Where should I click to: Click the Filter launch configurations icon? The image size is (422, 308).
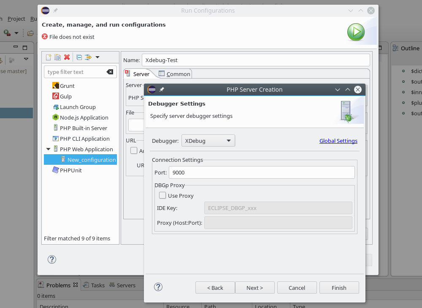click(x=88, y=57)
